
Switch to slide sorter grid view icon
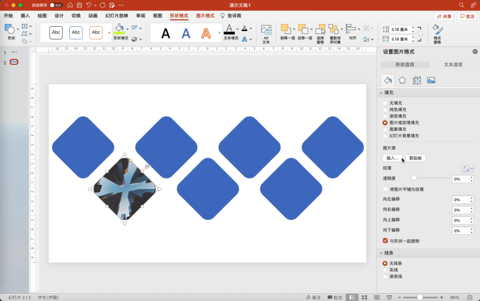click(x=364, y=297)
